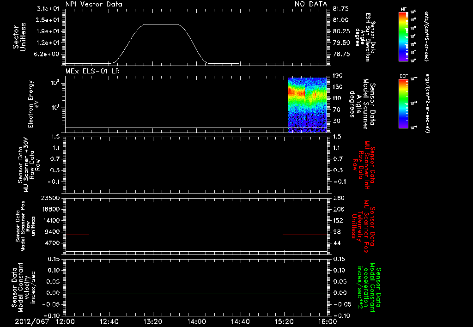Click the 'Electron Energy eV' axis title

tap(33, 104)
